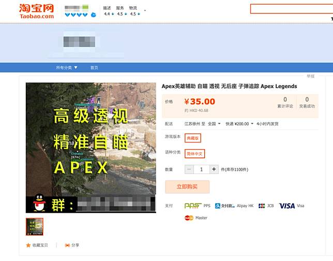Open the 快递 ¥200.00 shipping dropdown
The width and height of the screenshot is (333, 261).
tap(239, 124)
